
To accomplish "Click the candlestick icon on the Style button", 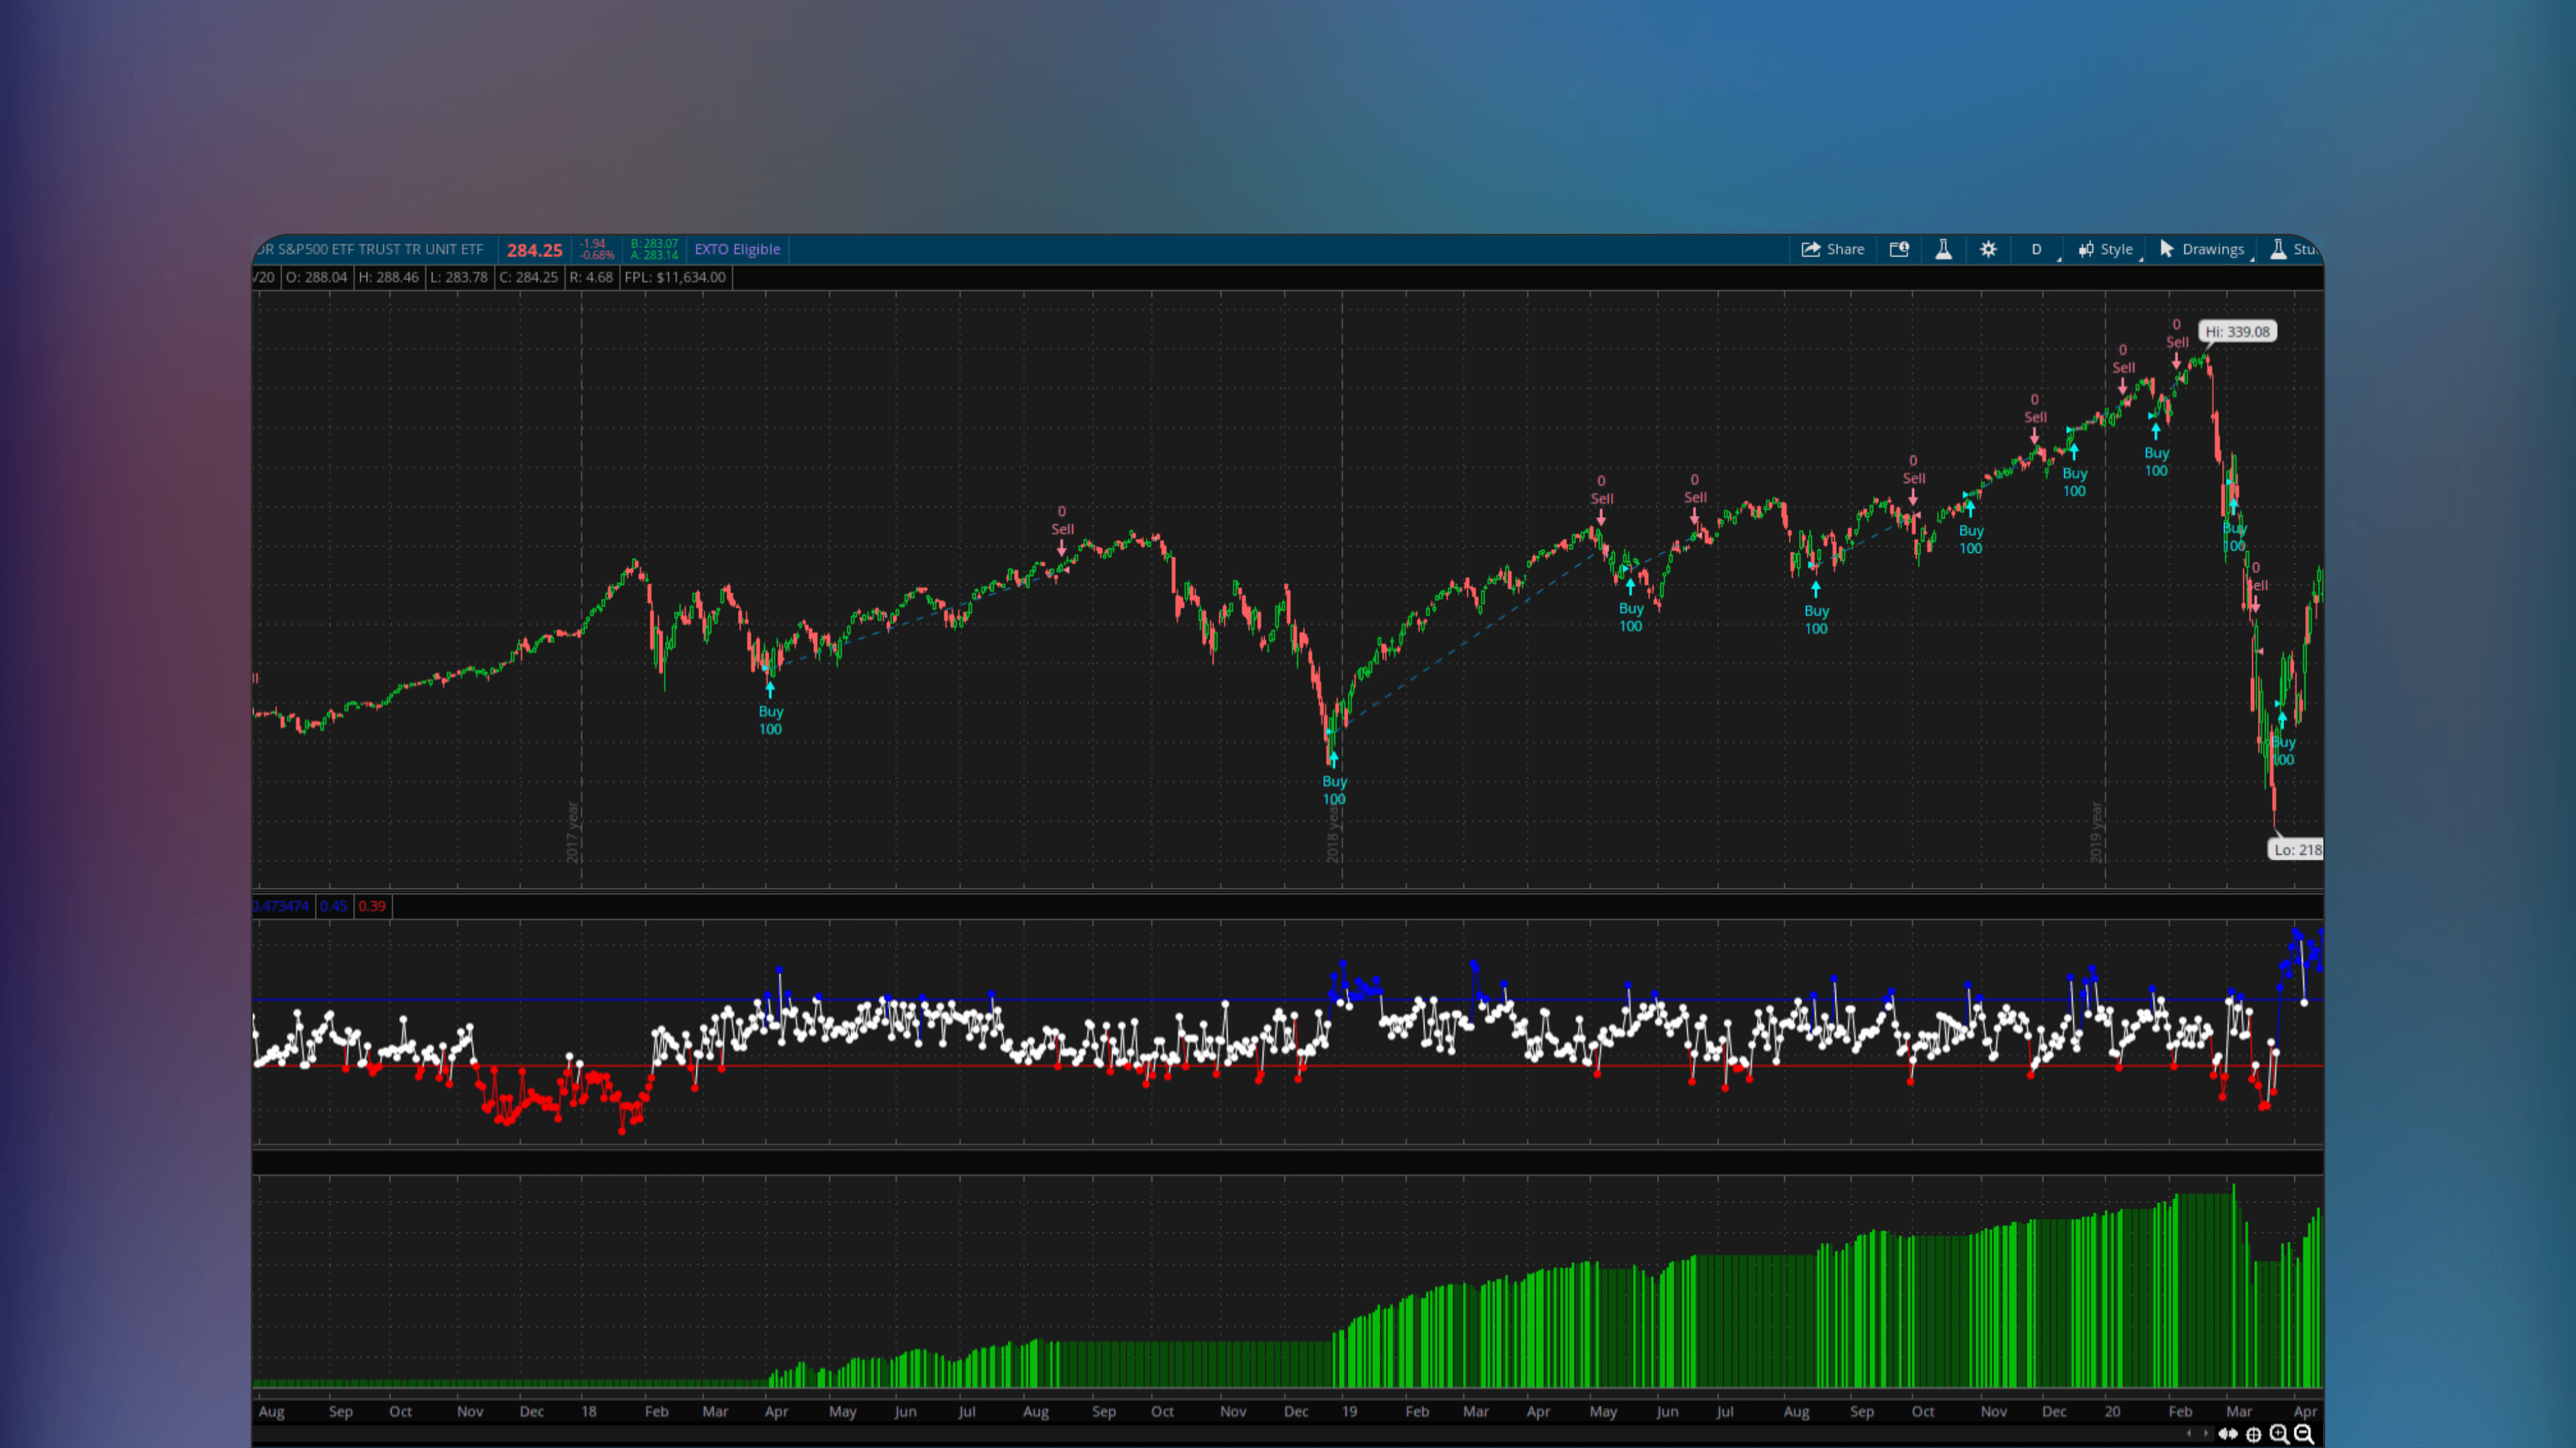I will coord(2086,249).
